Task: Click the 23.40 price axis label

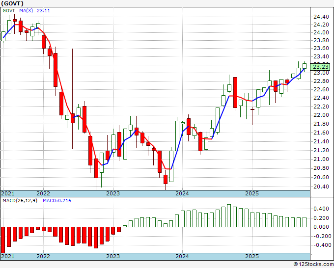Action: point(321,56)
